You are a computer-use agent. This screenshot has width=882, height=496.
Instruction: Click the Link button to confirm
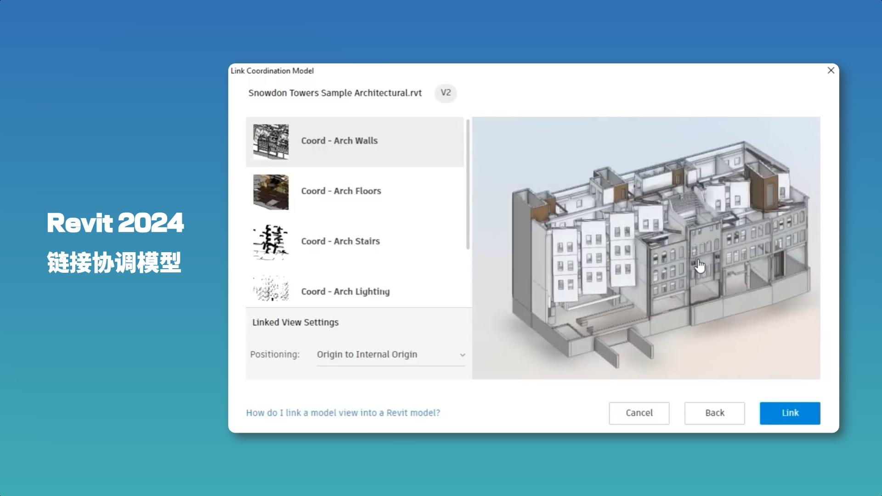click(789, 413)
